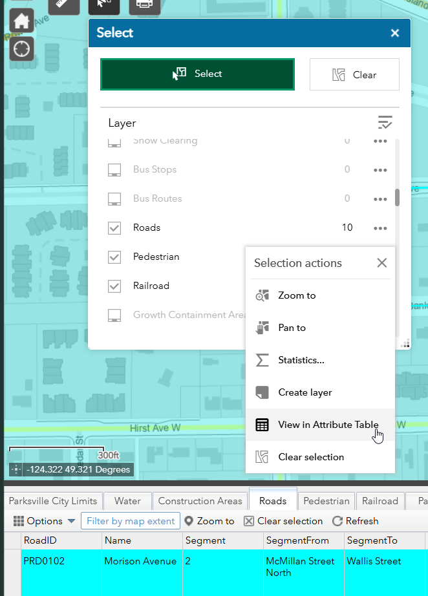The image size is (428, 596).
Task: Click the Create layer icon
Action: coord(262,392)
